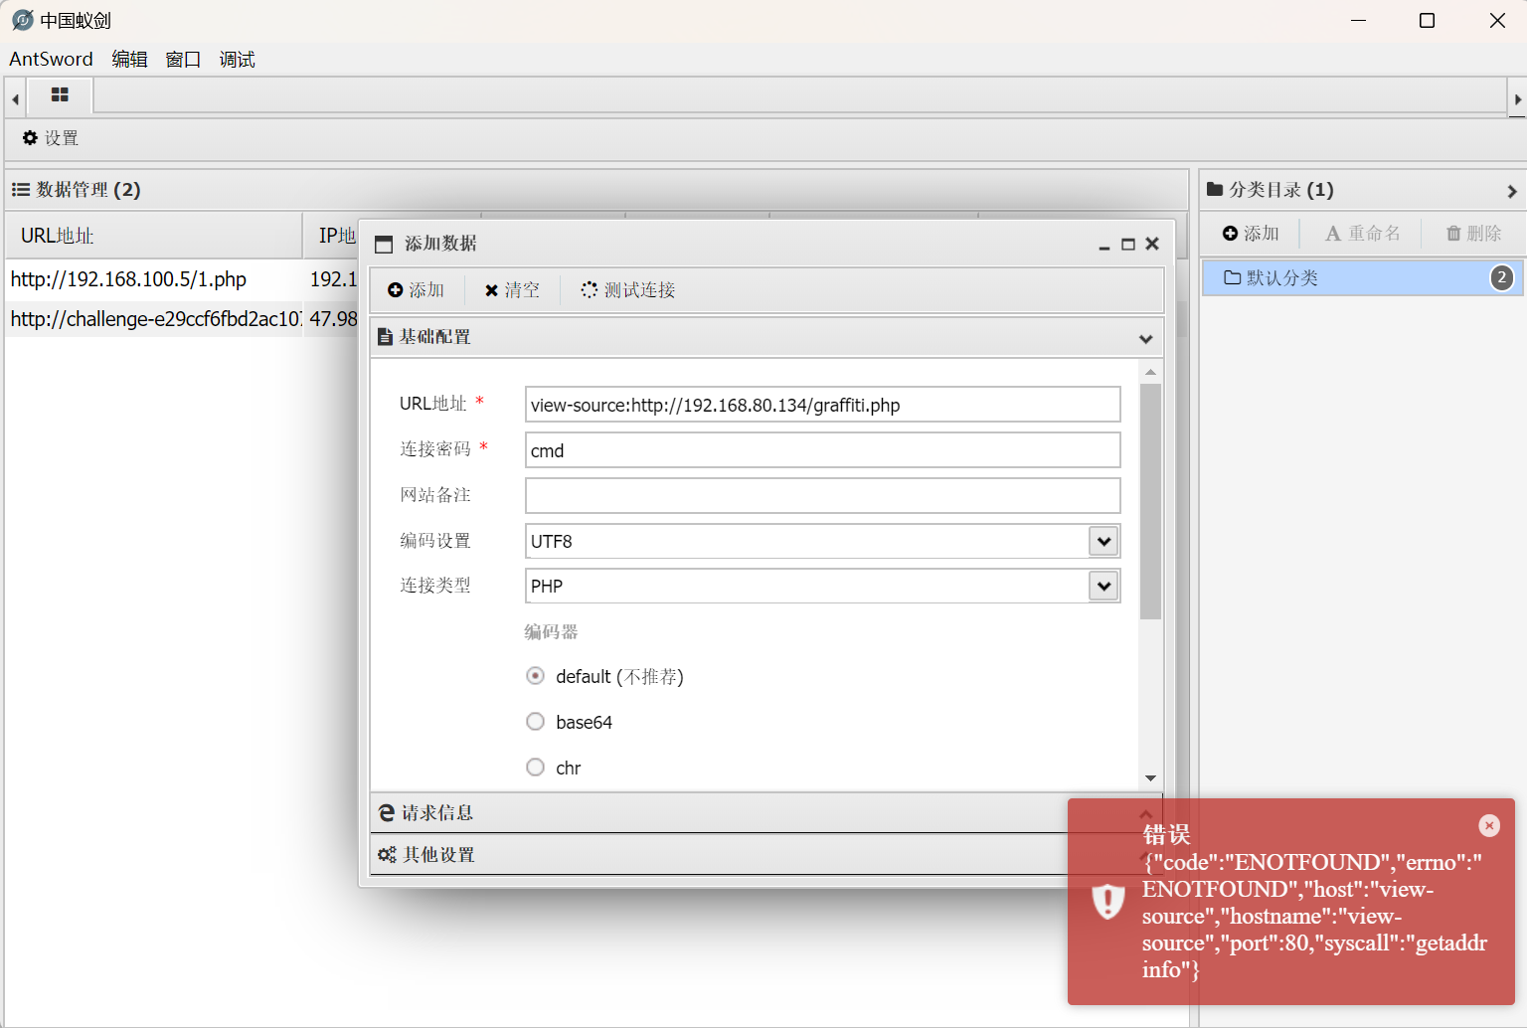Click the 其他设置 gears icon
The width and height of the screenshot is (1527, 1028).
tap(387, 855)
